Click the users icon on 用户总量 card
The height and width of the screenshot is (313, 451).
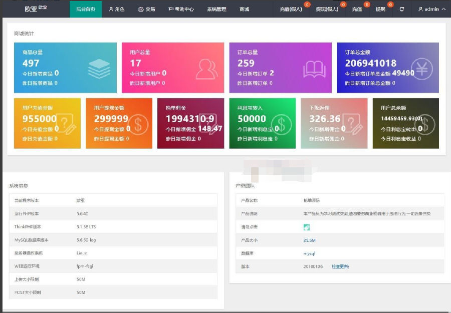tap(206, 69)
